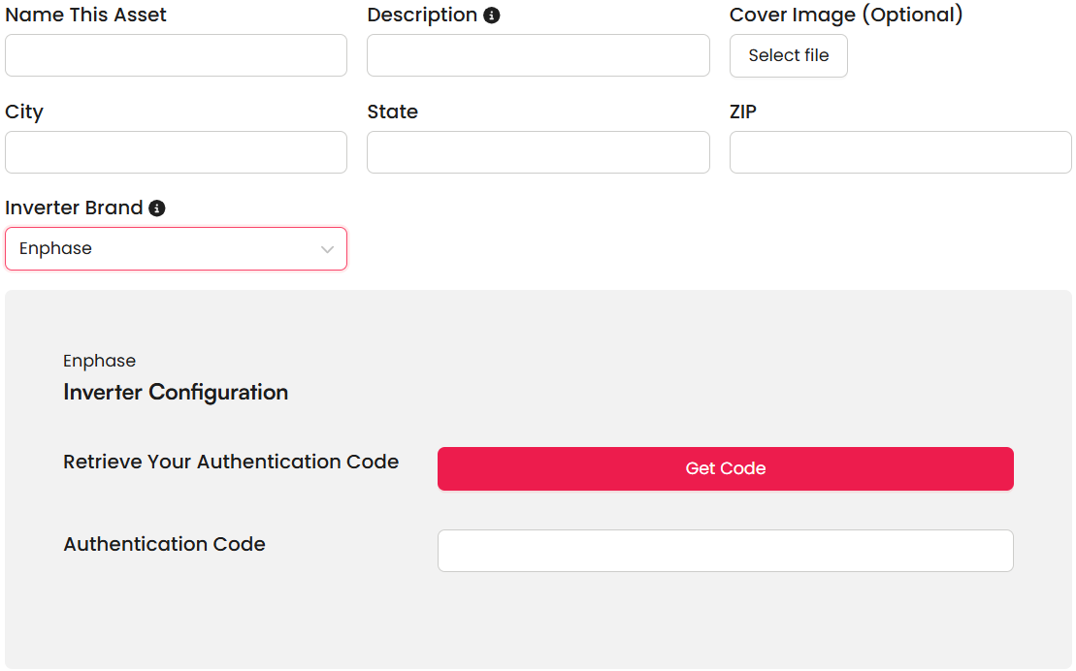The height and width of the screenshot is (671, 1076).
Task: Click Select file for cover image
Action: pos(789,55)
